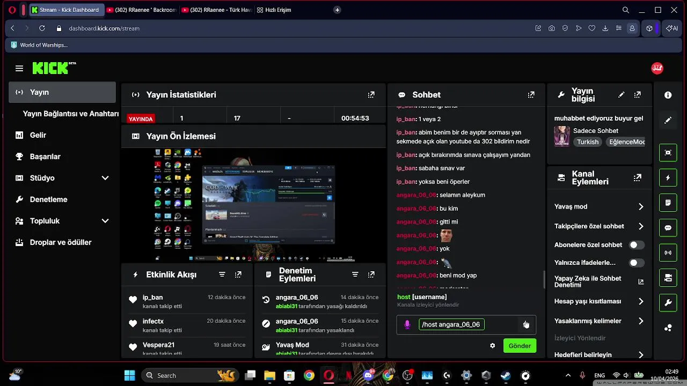Toggle stream info wrench widget in sidebar
This screenshot has width=687, height=386.
668,303
